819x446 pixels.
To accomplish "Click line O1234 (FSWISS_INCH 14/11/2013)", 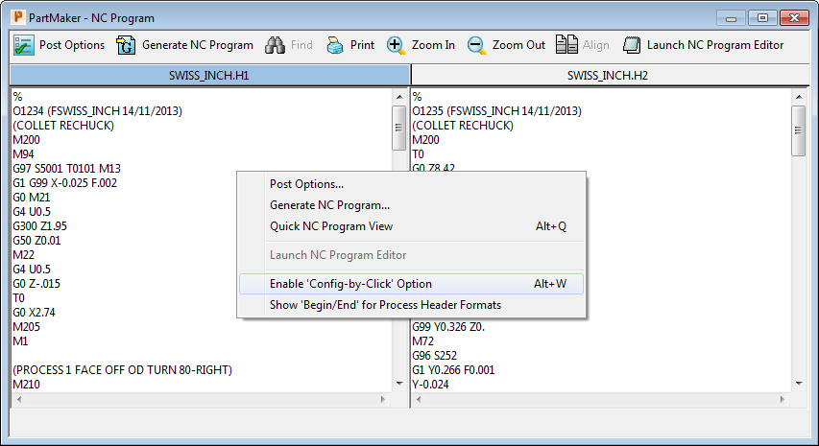I will click(98, 111).
